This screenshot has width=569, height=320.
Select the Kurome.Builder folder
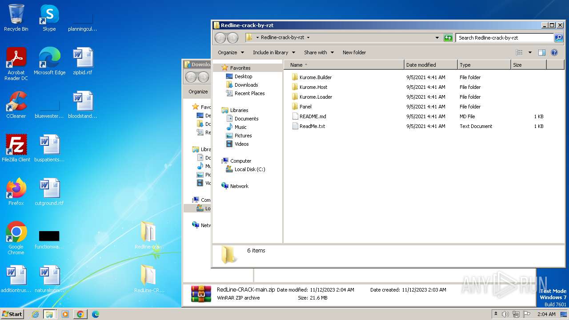tap(316, 77)
